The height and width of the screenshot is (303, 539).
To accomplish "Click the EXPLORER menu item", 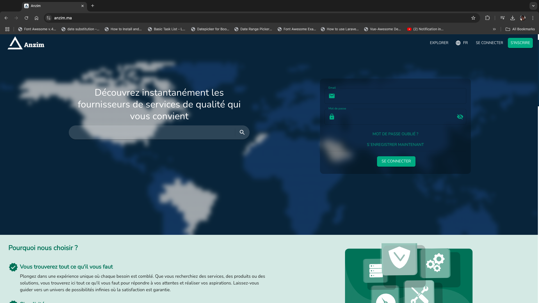I will tap(439, 43).
